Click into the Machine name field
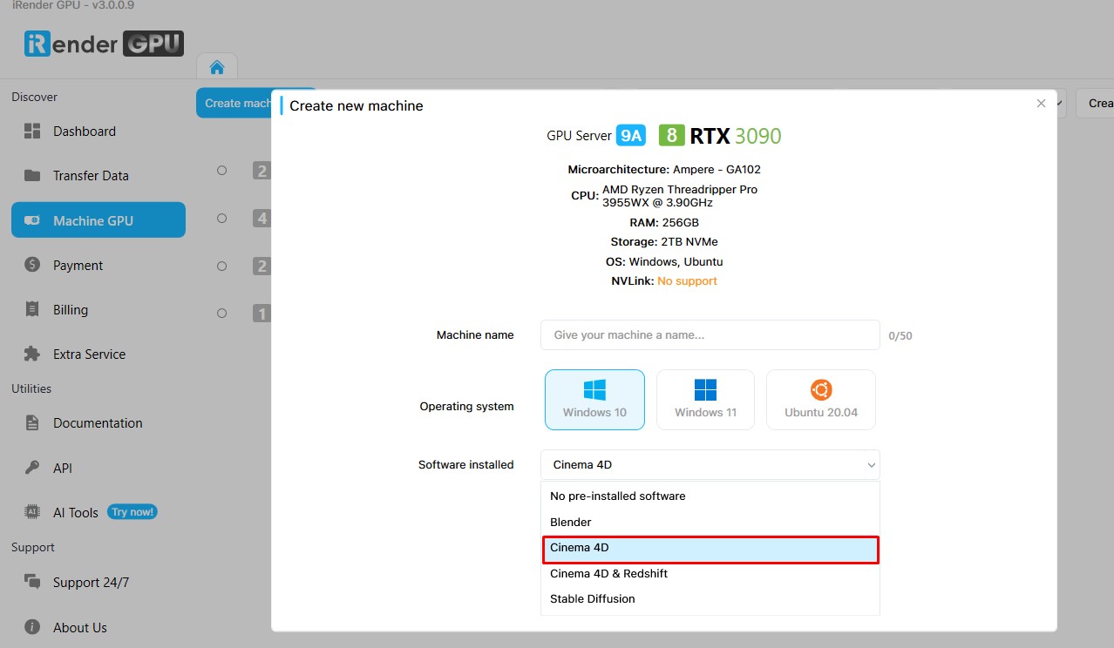 pos(710,335)
